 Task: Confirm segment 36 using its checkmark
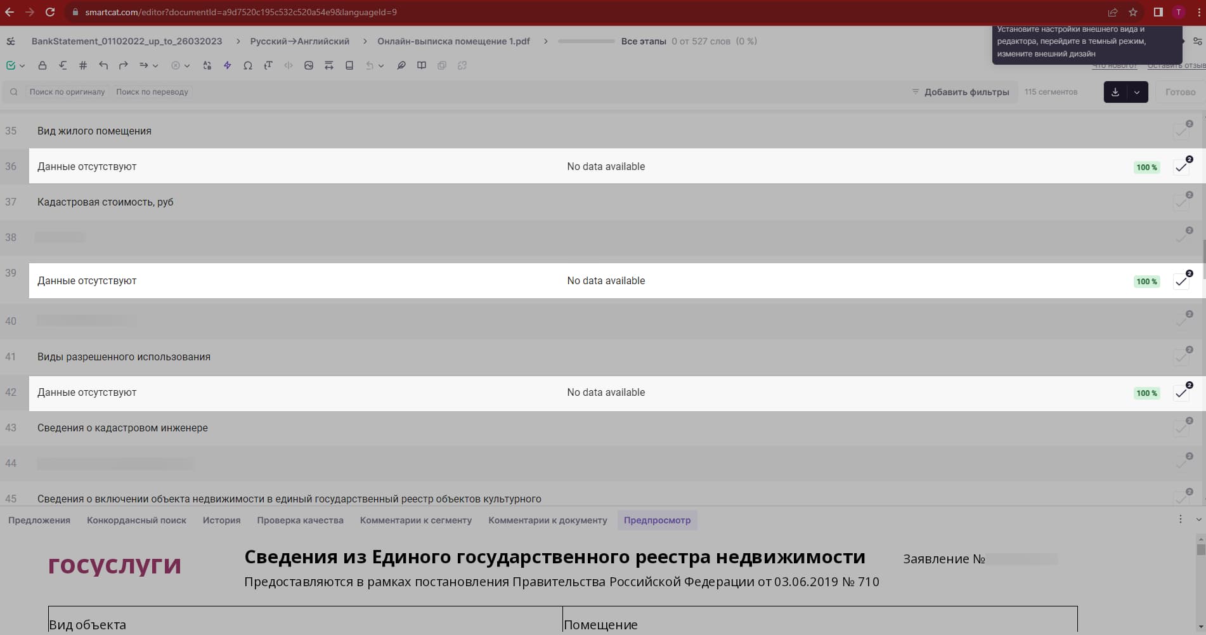pos(1181,167)
